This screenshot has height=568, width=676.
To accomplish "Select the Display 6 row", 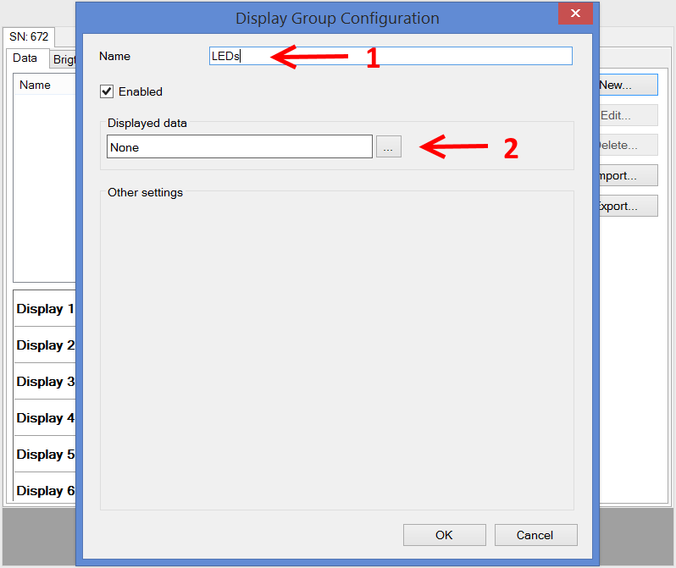I will [45, 491].
